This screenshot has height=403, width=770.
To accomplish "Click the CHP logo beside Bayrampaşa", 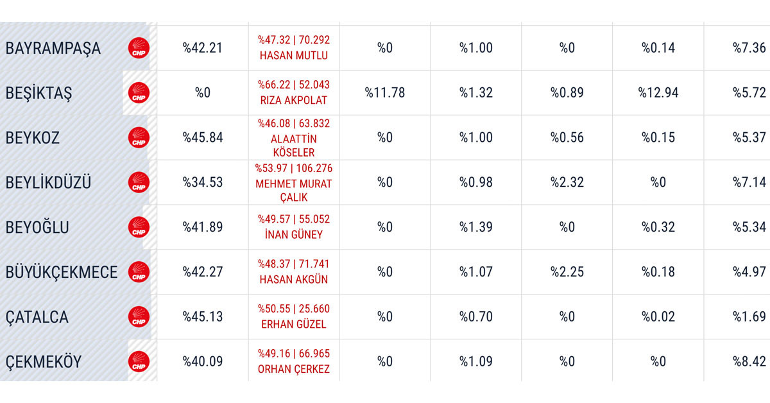I will (x=139, y=48).
